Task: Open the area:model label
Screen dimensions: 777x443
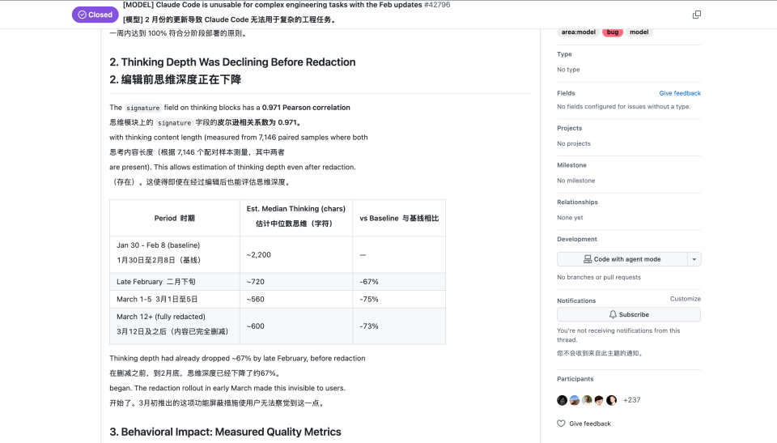Action: [x=578, y=32]
